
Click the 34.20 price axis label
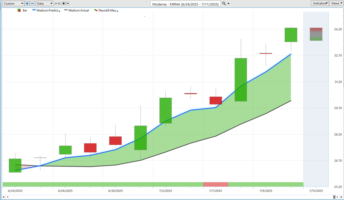[338, 29]
